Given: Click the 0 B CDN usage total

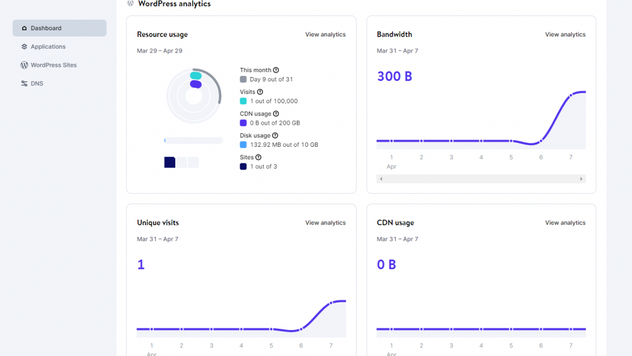Looking at the screenshot, I should click(386, 265).
